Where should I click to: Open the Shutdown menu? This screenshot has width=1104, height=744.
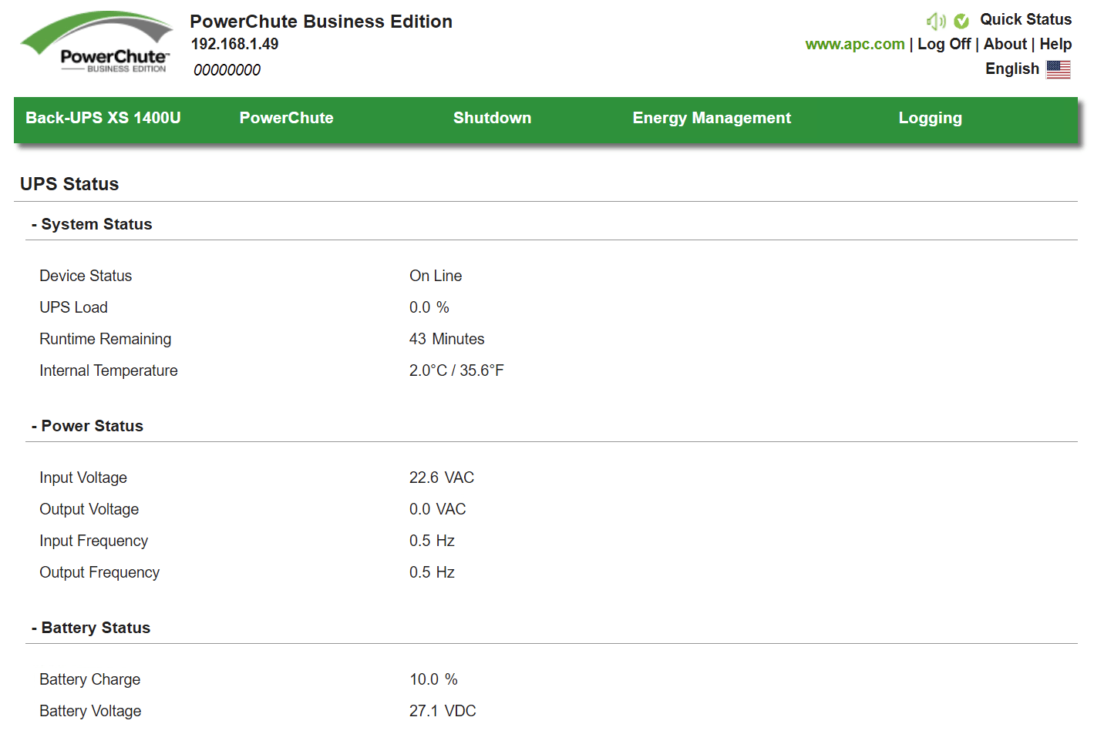pyautogui.click(x=493, y=118)
